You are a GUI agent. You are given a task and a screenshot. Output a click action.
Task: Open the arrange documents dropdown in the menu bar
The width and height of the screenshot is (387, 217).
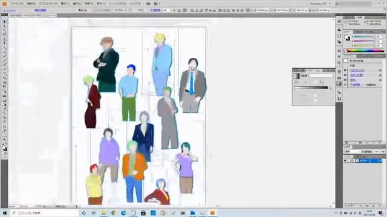coord(157,4)
